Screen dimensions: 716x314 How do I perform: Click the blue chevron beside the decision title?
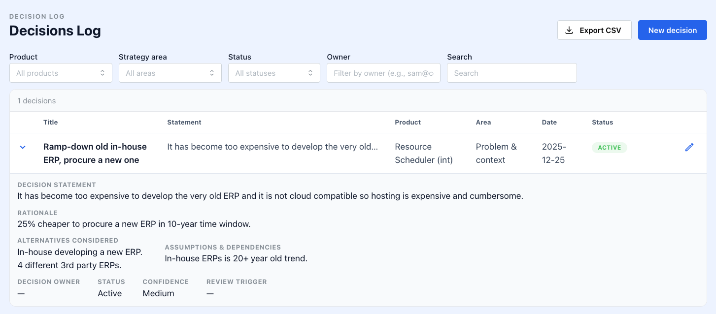(23, 147)
